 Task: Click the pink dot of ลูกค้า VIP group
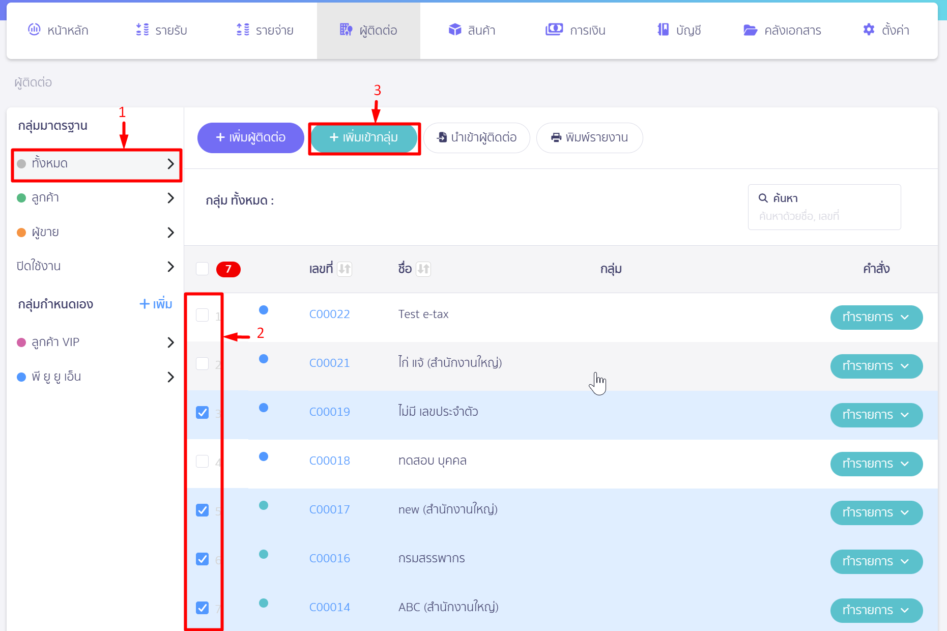(21, 342)
